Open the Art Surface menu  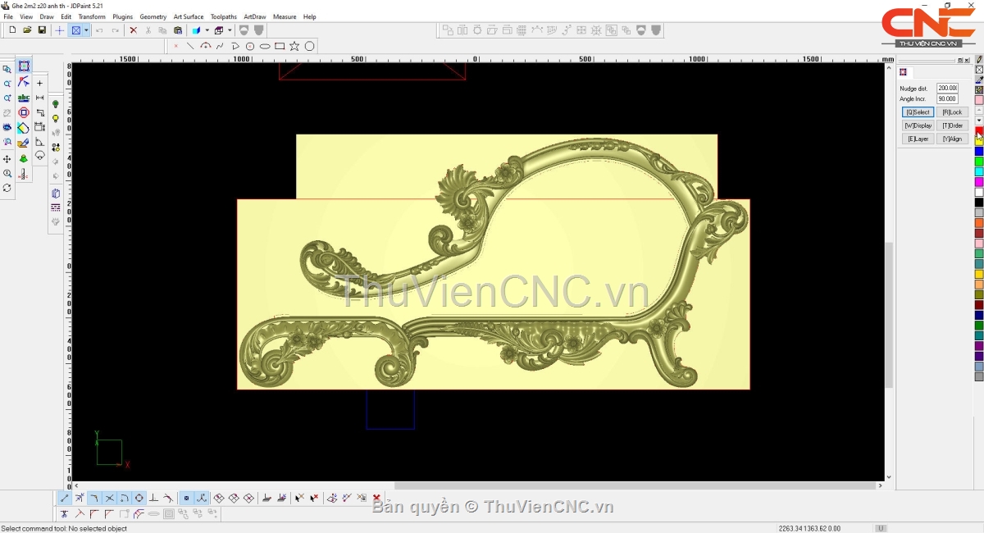coord(188,16)
